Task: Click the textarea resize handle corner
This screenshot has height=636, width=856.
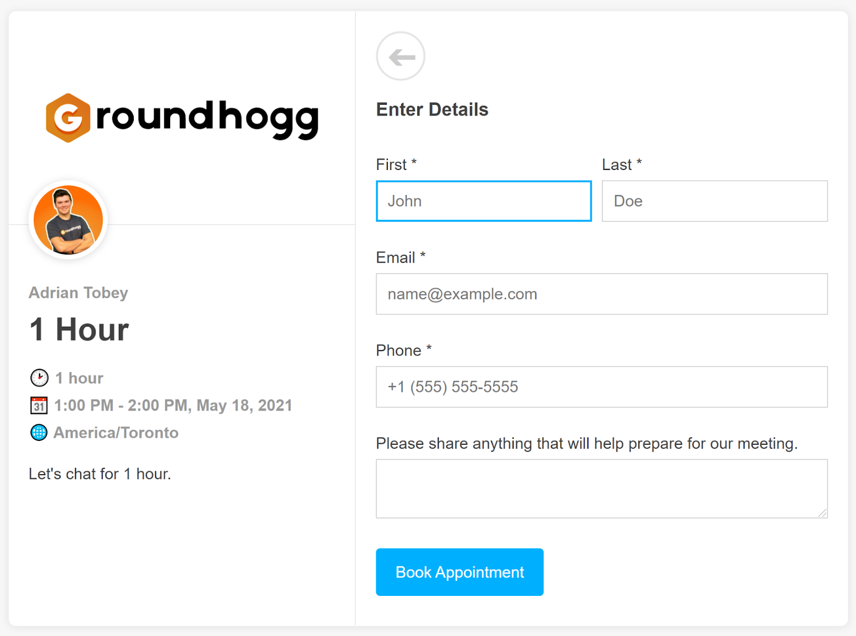Action: [822, 513]
